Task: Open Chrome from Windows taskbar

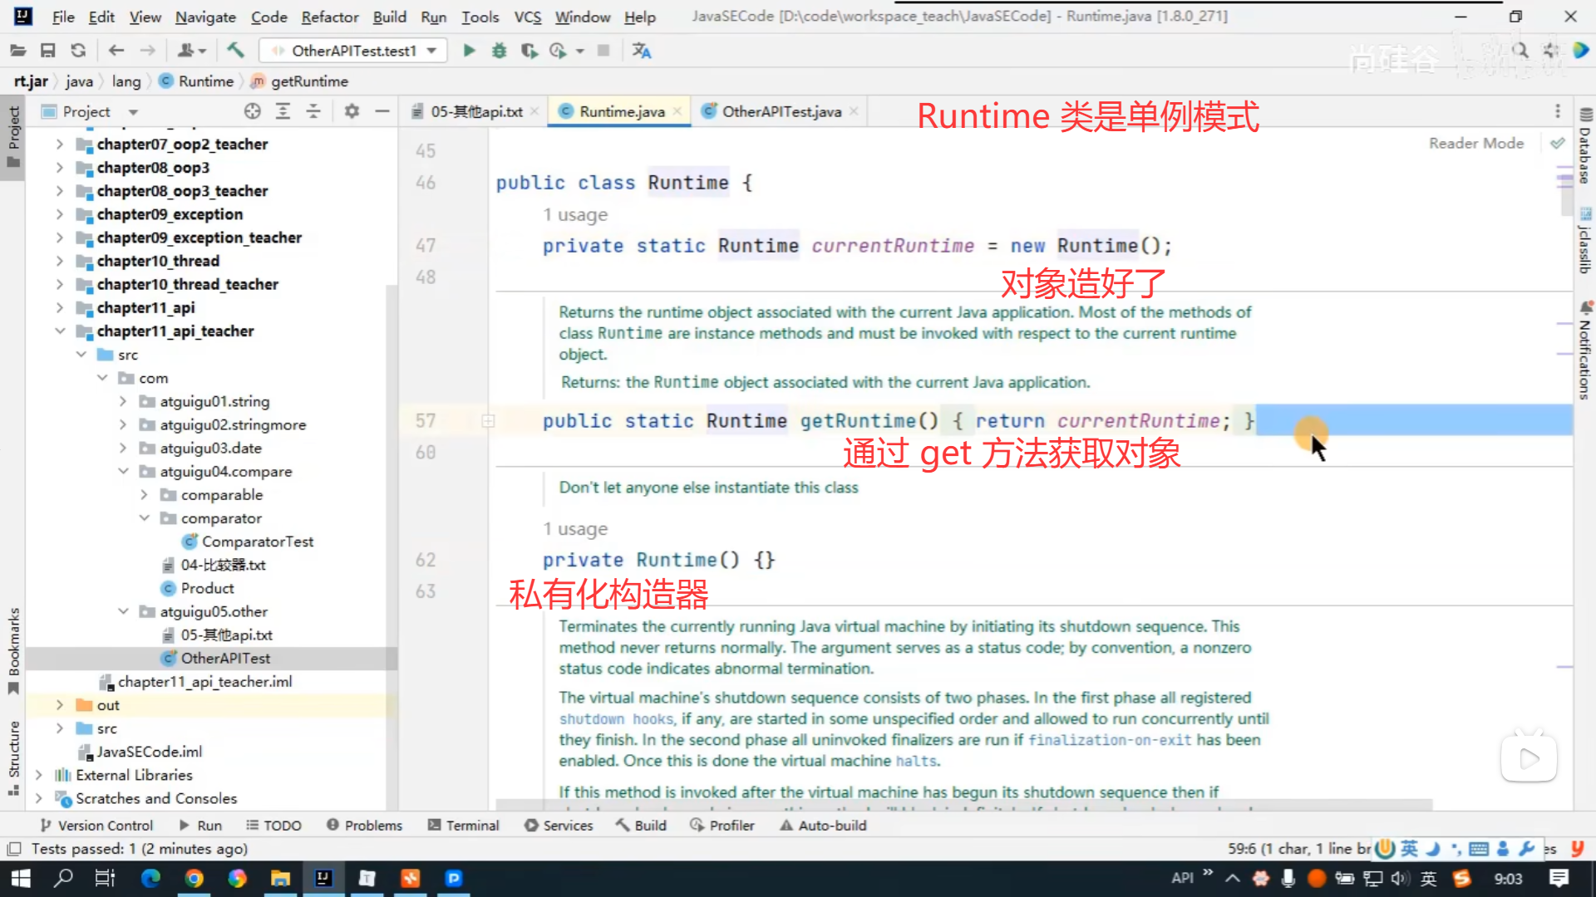Action: click(194, 878)
